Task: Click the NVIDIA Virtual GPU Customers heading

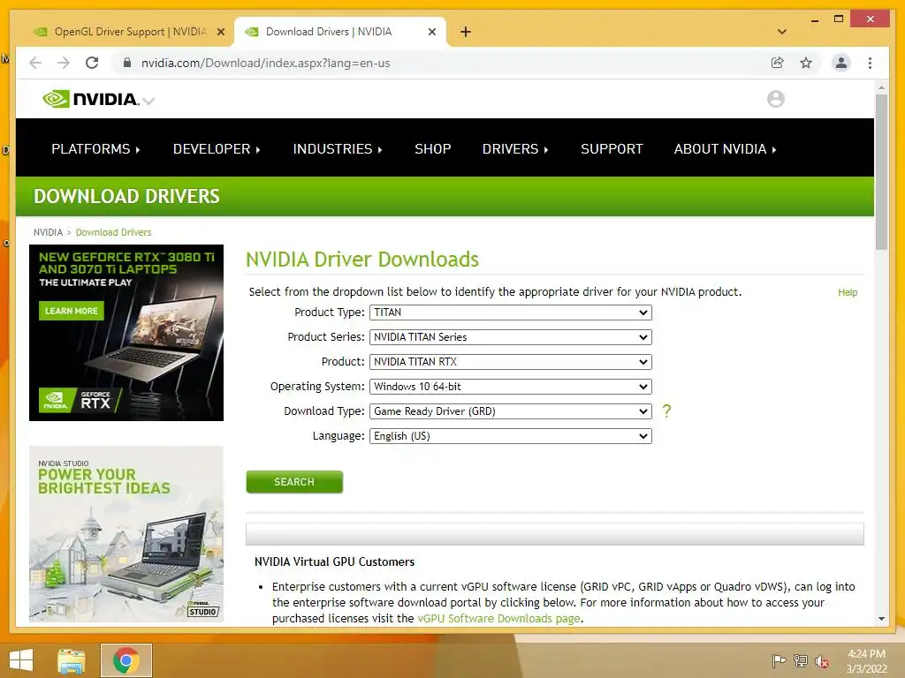Action: point(335,562)
